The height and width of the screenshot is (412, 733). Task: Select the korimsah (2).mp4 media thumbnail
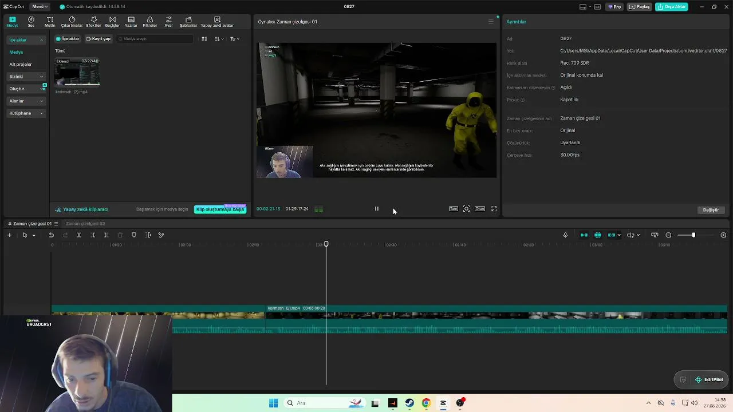(77, 72)
